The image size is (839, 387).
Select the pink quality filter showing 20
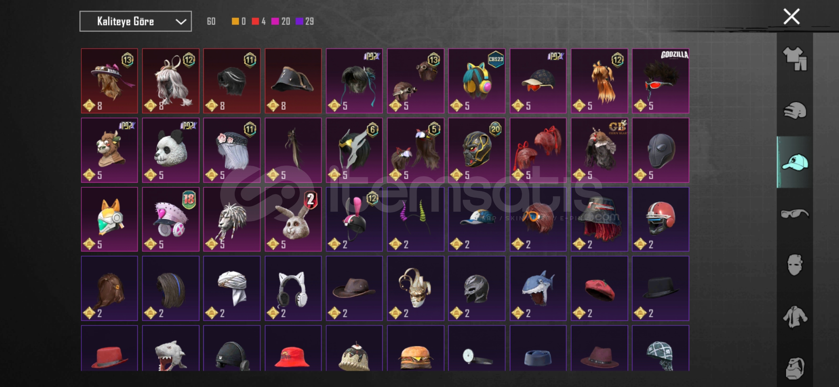(281, 21)
